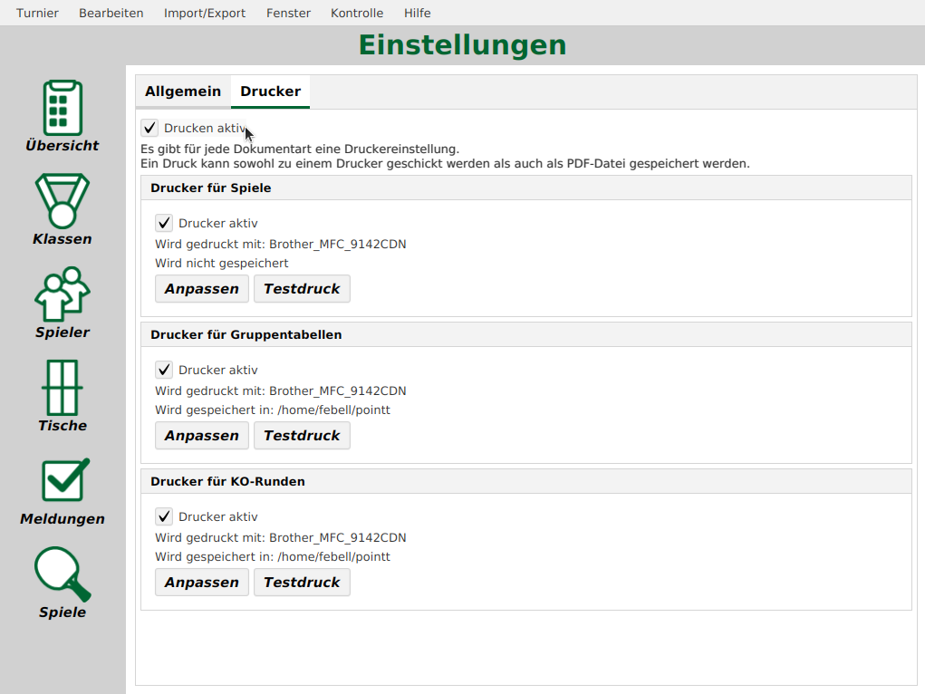Select the Klassen medal icon
This screenshot has height=694, width=925.
[x=62, y=201]
